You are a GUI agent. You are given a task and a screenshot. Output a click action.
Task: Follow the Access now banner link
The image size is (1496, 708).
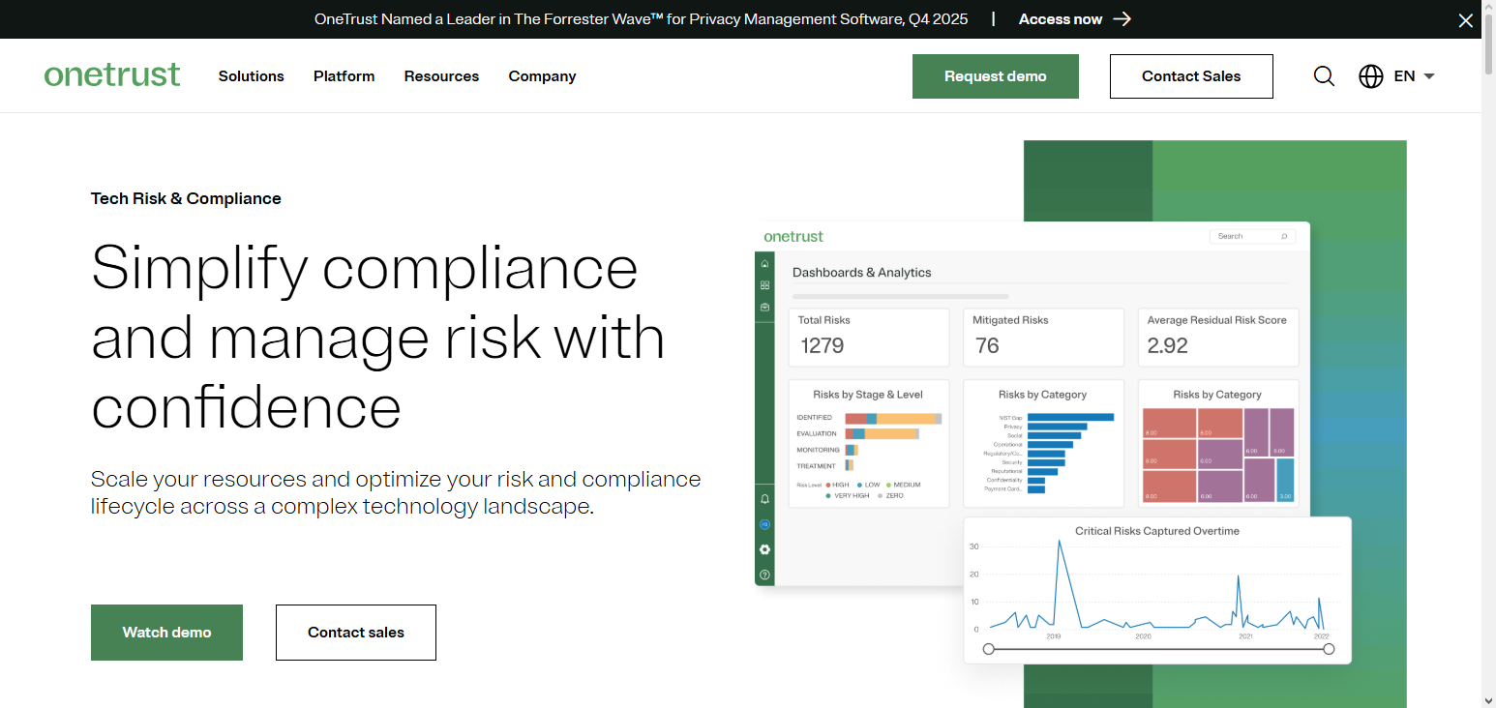[1062, 18]
